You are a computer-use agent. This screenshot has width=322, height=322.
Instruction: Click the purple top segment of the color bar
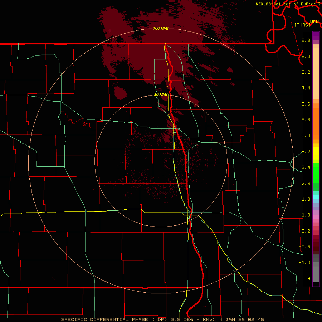pos(316,36)
